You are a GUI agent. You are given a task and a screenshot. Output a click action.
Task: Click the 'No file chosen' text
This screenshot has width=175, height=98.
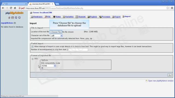point(68,32)
